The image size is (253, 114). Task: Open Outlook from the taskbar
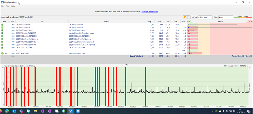[x=14, y=111]
